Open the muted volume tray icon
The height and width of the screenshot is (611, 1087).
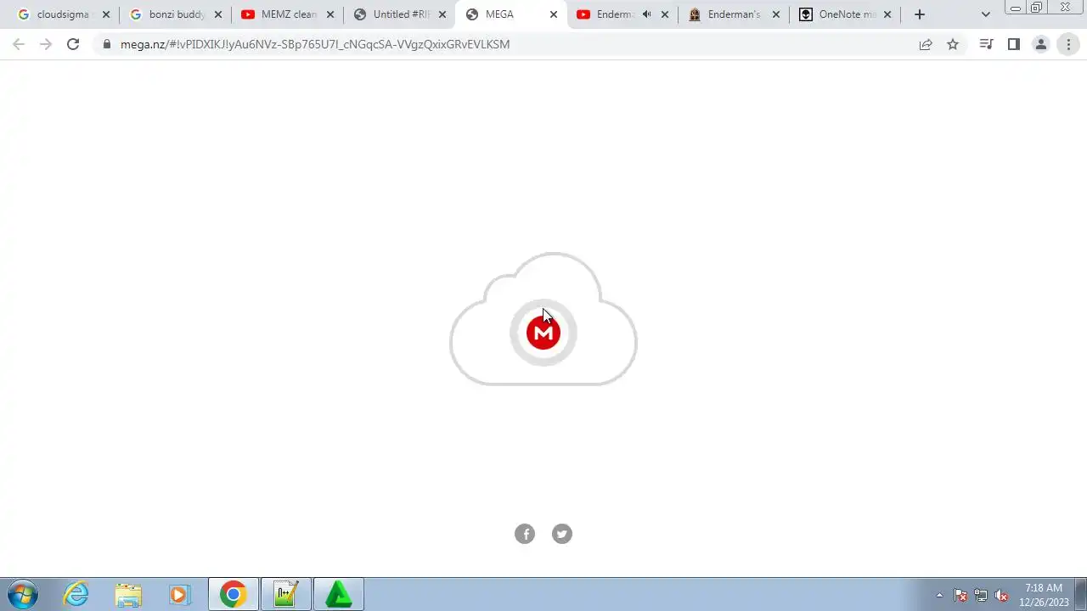(x=1001, y=595)
